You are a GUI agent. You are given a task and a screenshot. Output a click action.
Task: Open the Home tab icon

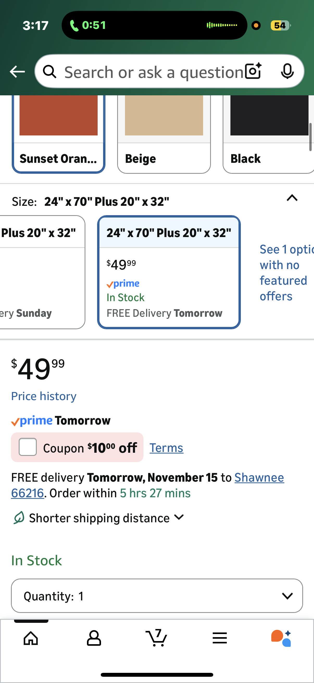(31, 638)
